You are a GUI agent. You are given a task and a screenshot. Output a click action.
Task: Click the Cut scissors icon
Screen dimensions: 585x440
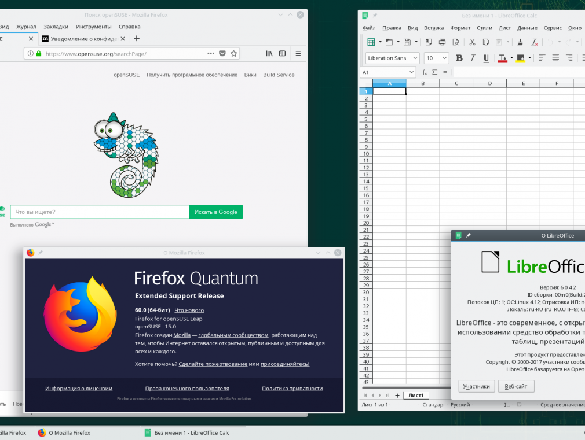(x=472, y=42)
